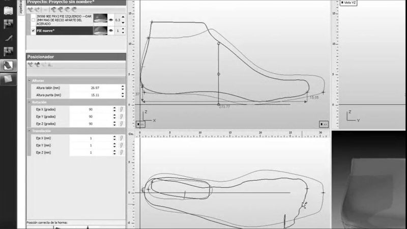Open the folder icon in left sidebar
Viewport: 407px width, 229px height.
(8, 10)
